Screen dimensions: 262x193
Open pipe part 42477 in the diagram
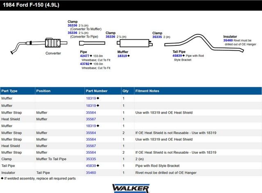click(85, 56)
